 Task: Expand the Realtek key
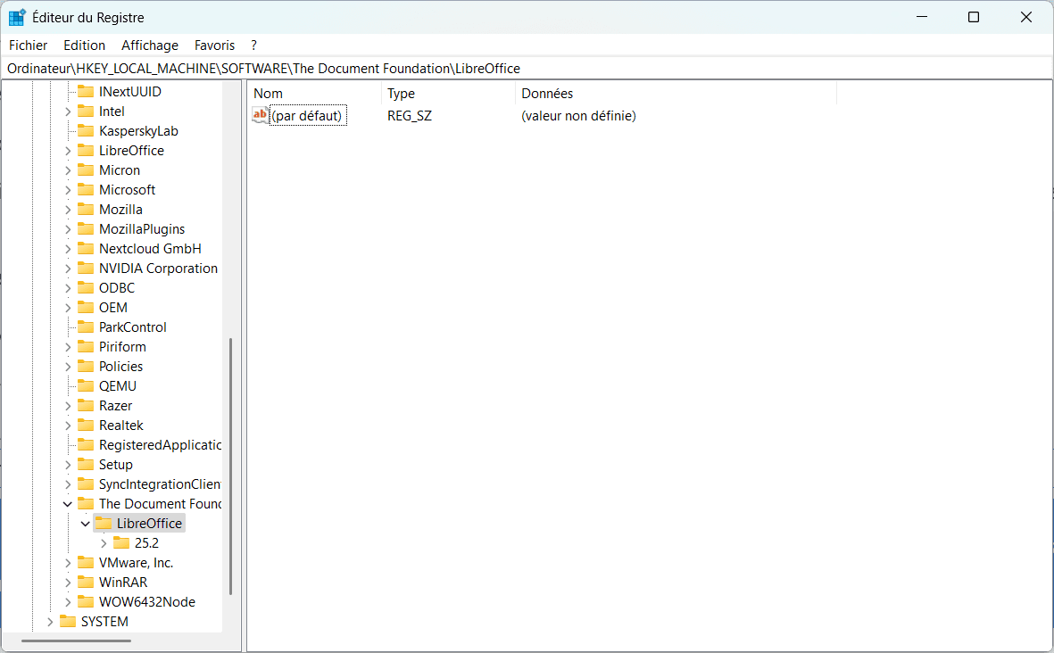68,426
